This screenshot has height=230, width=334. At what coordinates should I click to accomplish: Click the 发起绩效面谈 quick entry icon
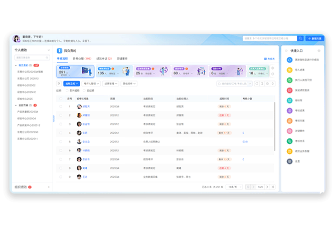pos(289,90)
